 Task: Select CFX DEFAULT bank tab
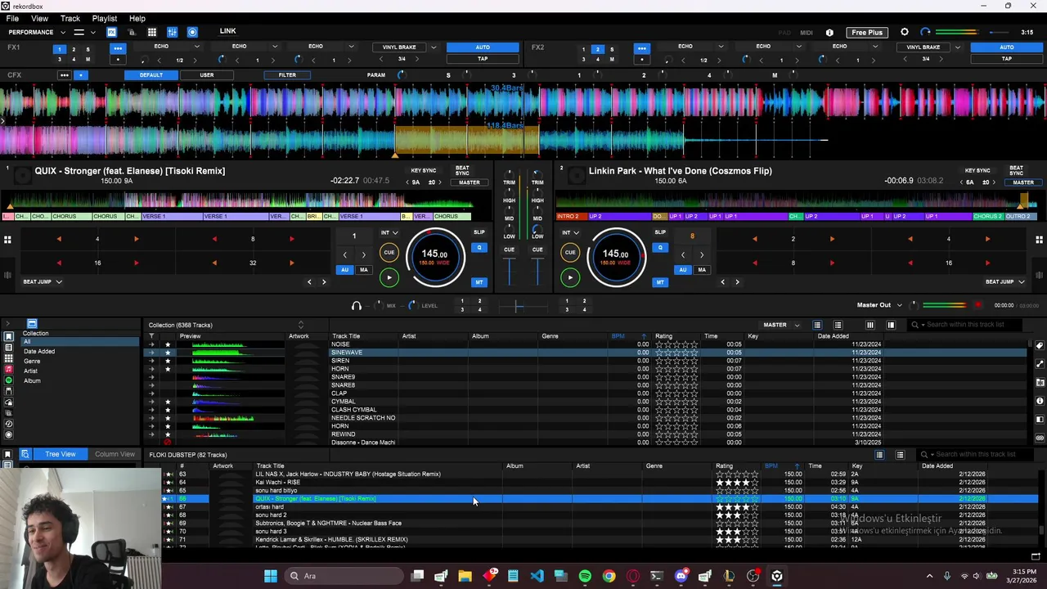click(x=151, y=75)
